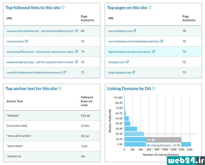Open external link icon for councils.forbes.com
The height and width of the screenshot is (165, 205).
click(65, 72)
